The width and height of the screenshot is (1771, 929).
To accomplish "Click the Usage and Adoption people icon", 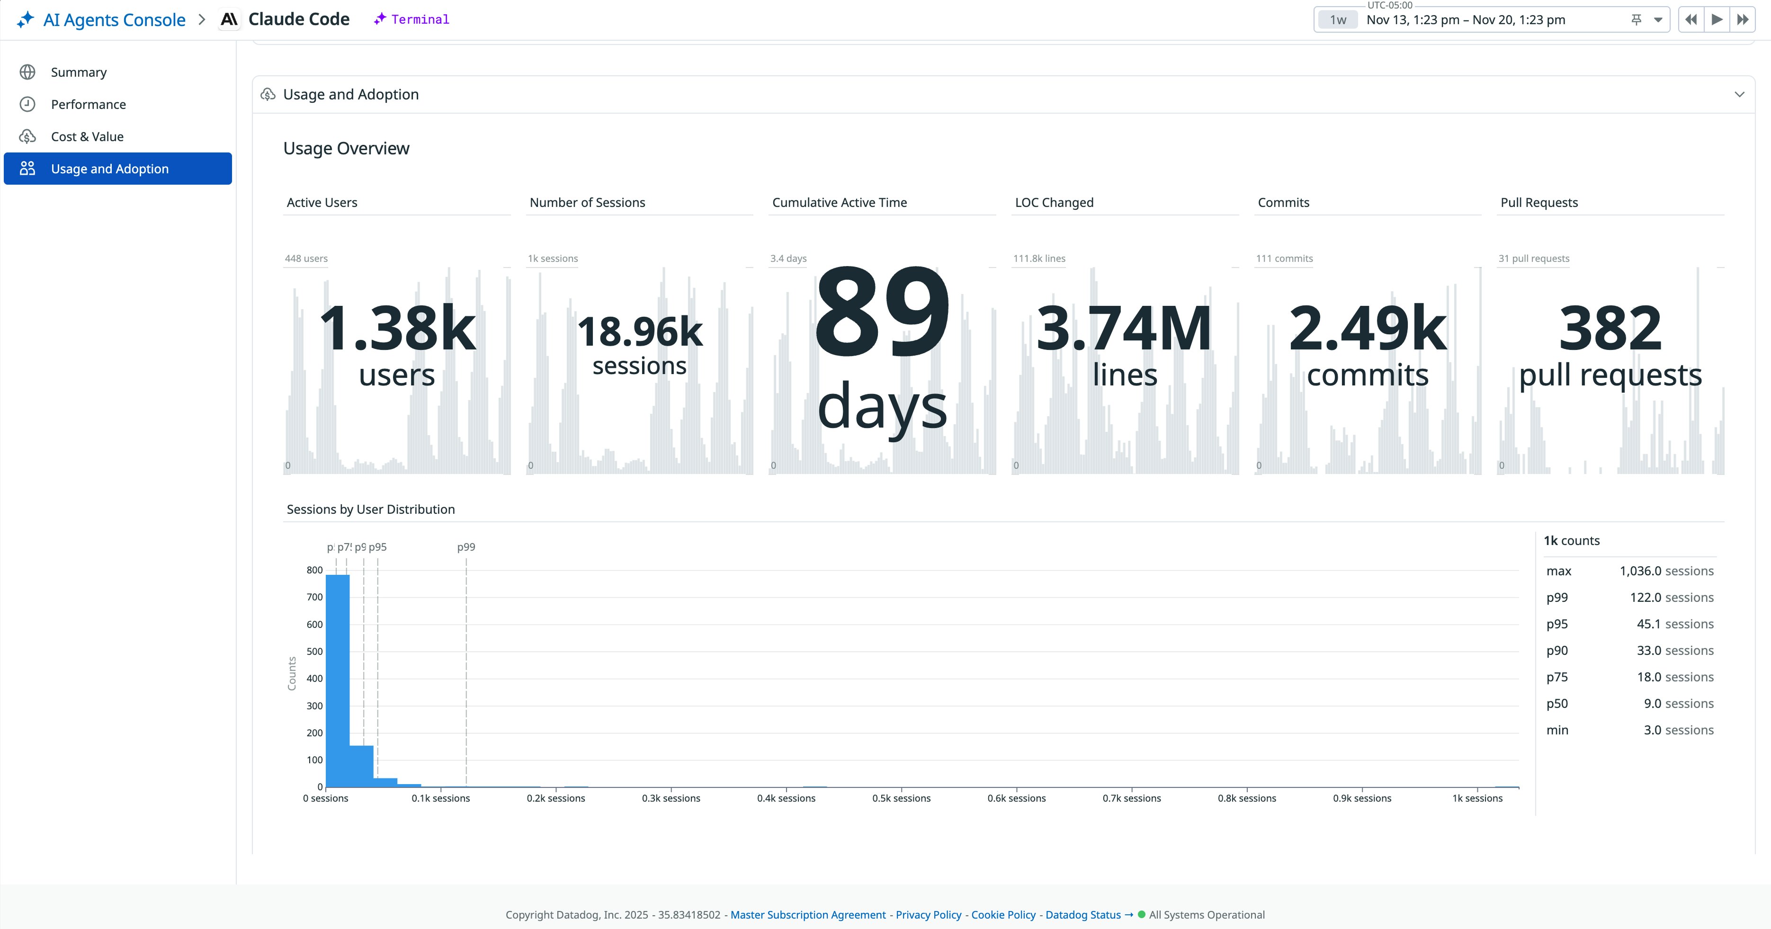I will coord(27,169).
